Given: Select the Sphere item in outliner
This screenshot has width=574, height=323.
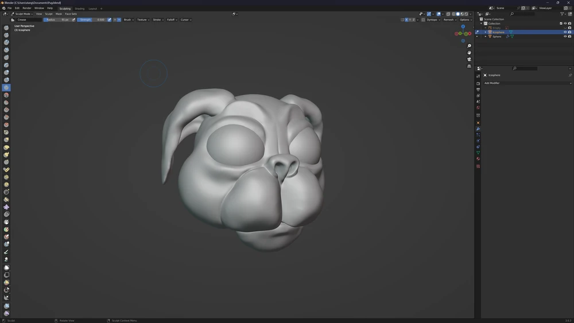Looking at the screenshot, I should (497, 36).
